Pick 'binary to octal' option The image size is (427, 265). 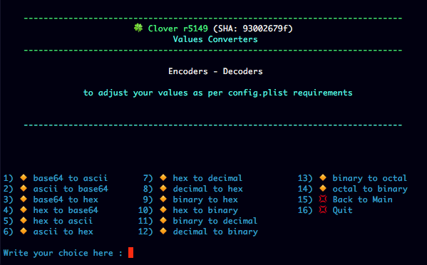tap(370, 178)
